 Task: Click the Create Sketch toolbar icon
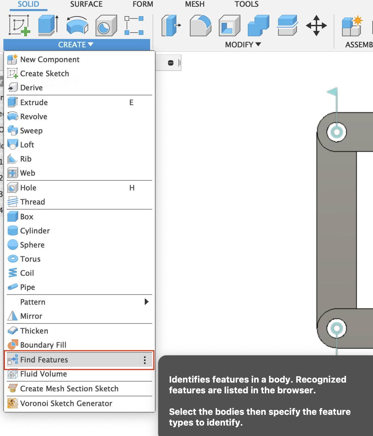tap(19, 25)
